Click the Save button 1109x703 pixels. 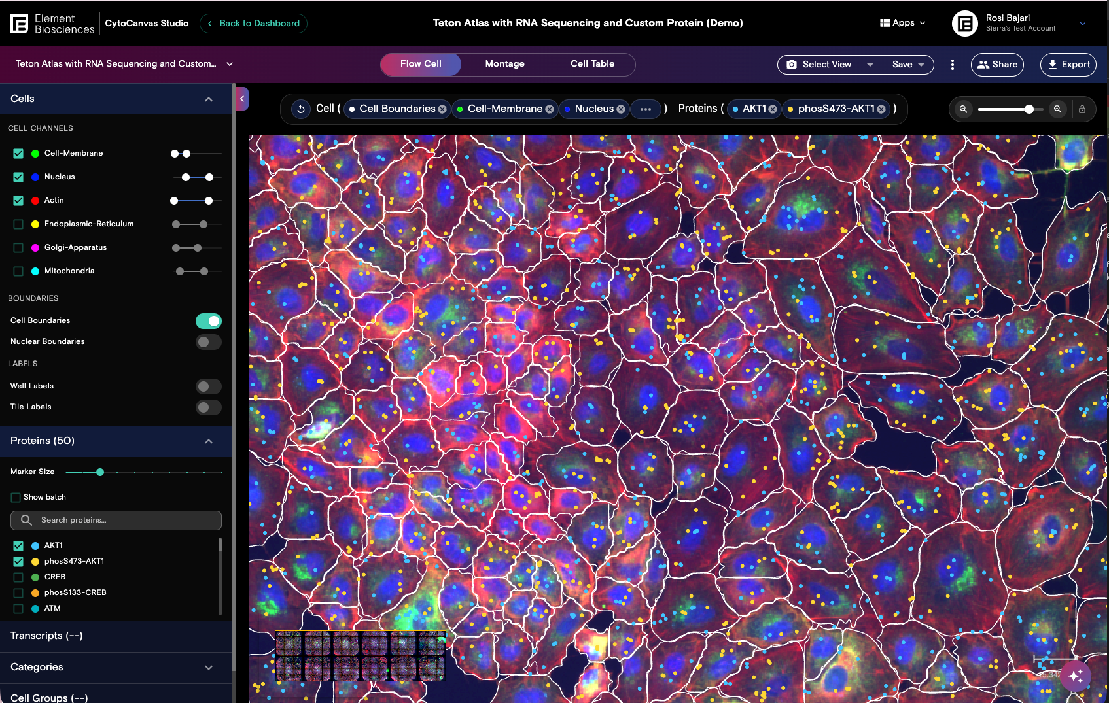[908, 65]
